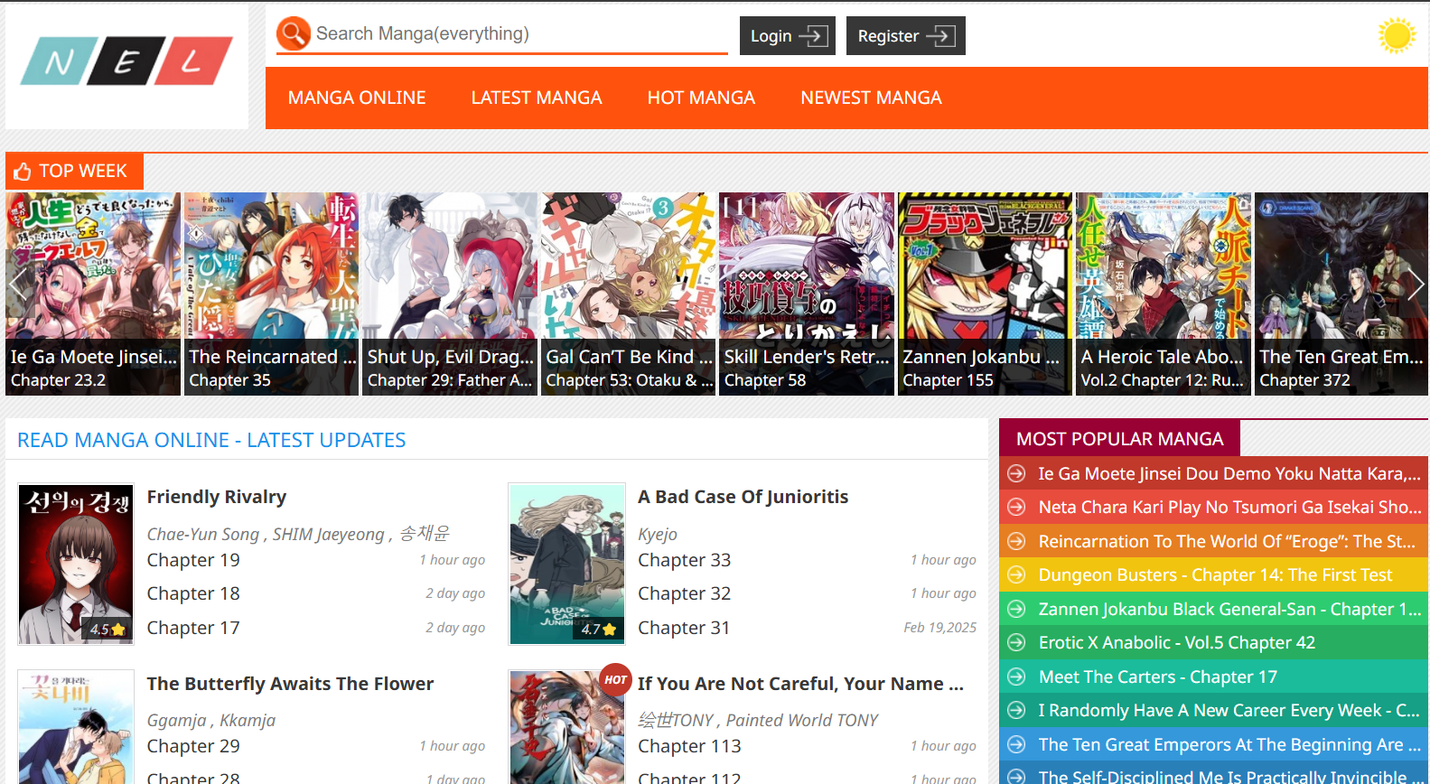Open the HOT MANGA menu item
Image resolution: width=1430 pixels, height=784 pixels.
pos(701,98)
